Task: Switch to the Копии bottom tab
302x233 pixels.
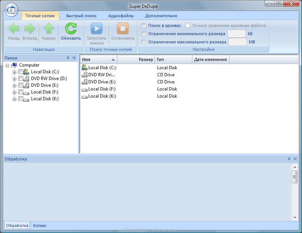Action: [x=40, y=226]
